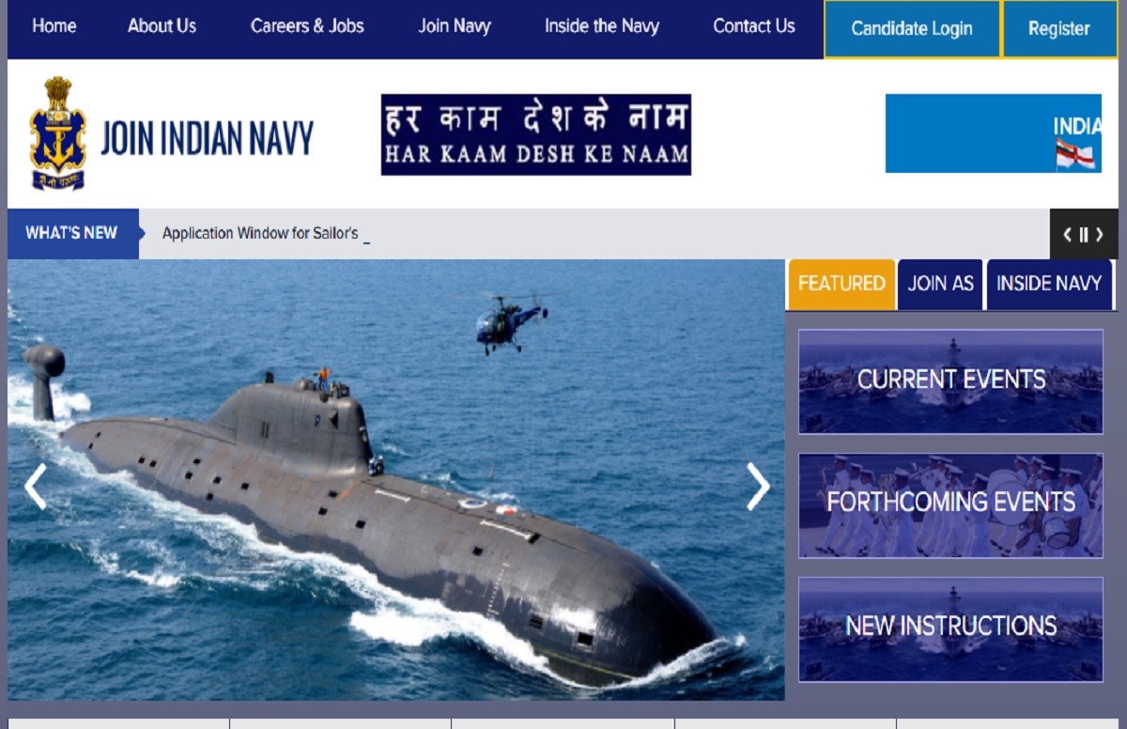The image size is (1127, 729).
Task: Show next news ticker item
Action: (x=1100, y=235)
